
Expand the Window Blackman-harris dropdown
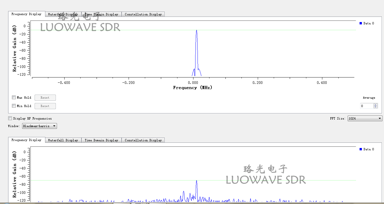pos(40,126)
